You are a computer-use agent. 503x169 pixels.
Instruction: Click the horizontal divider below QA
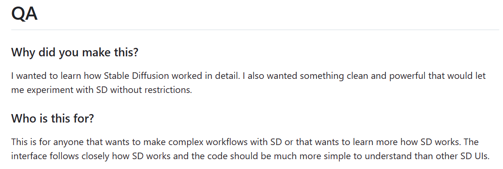click(255, 30)
